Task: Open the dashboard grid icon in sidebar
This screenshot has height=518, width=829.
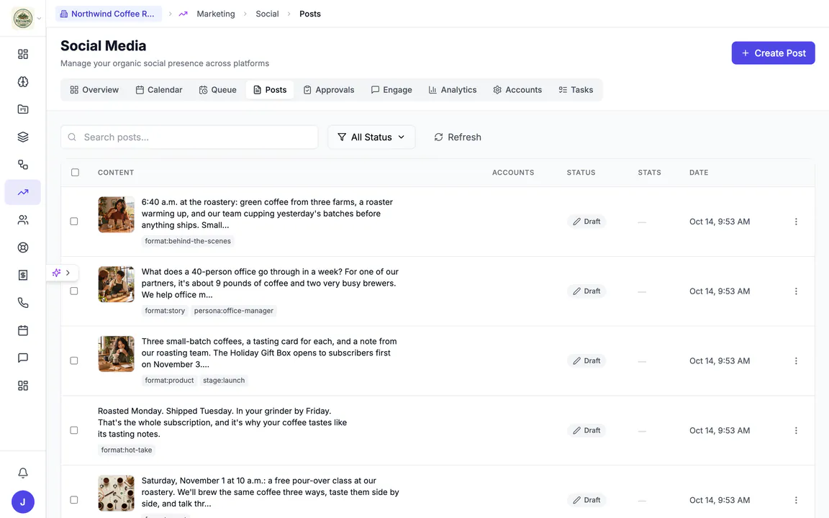Action: pos(23,54)
